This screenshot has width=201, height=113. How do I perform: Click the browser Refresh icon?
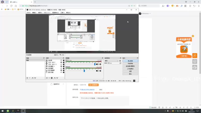(11, 6)
